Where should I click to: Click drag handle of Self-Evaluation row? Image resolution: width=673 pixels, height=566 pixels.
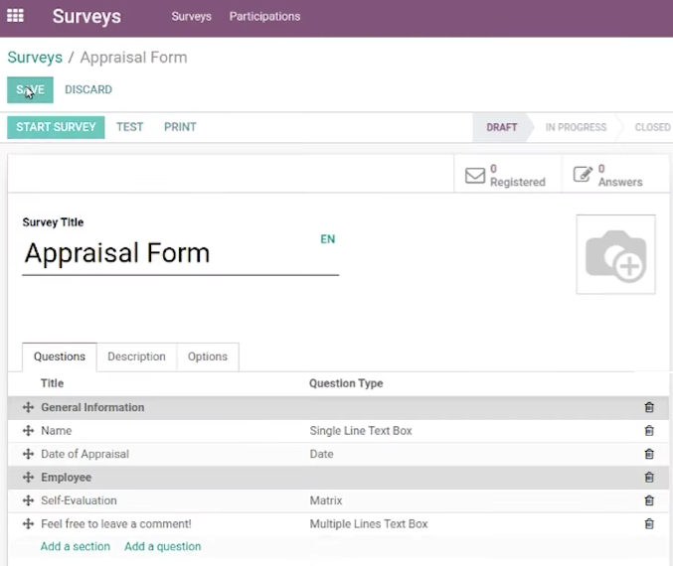point(28,500)
